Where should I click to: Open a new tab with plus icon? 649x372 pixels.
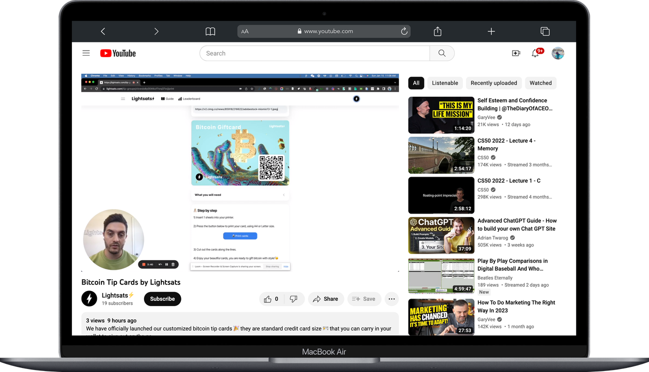coord(491,31)
